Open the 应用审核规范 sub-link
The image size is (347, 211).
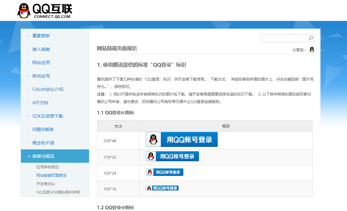[x=47, y=167]
